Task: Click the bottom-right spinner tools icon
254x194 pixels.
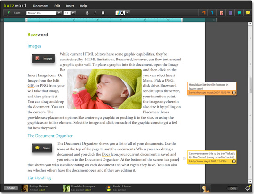Action: coord(248,188)
